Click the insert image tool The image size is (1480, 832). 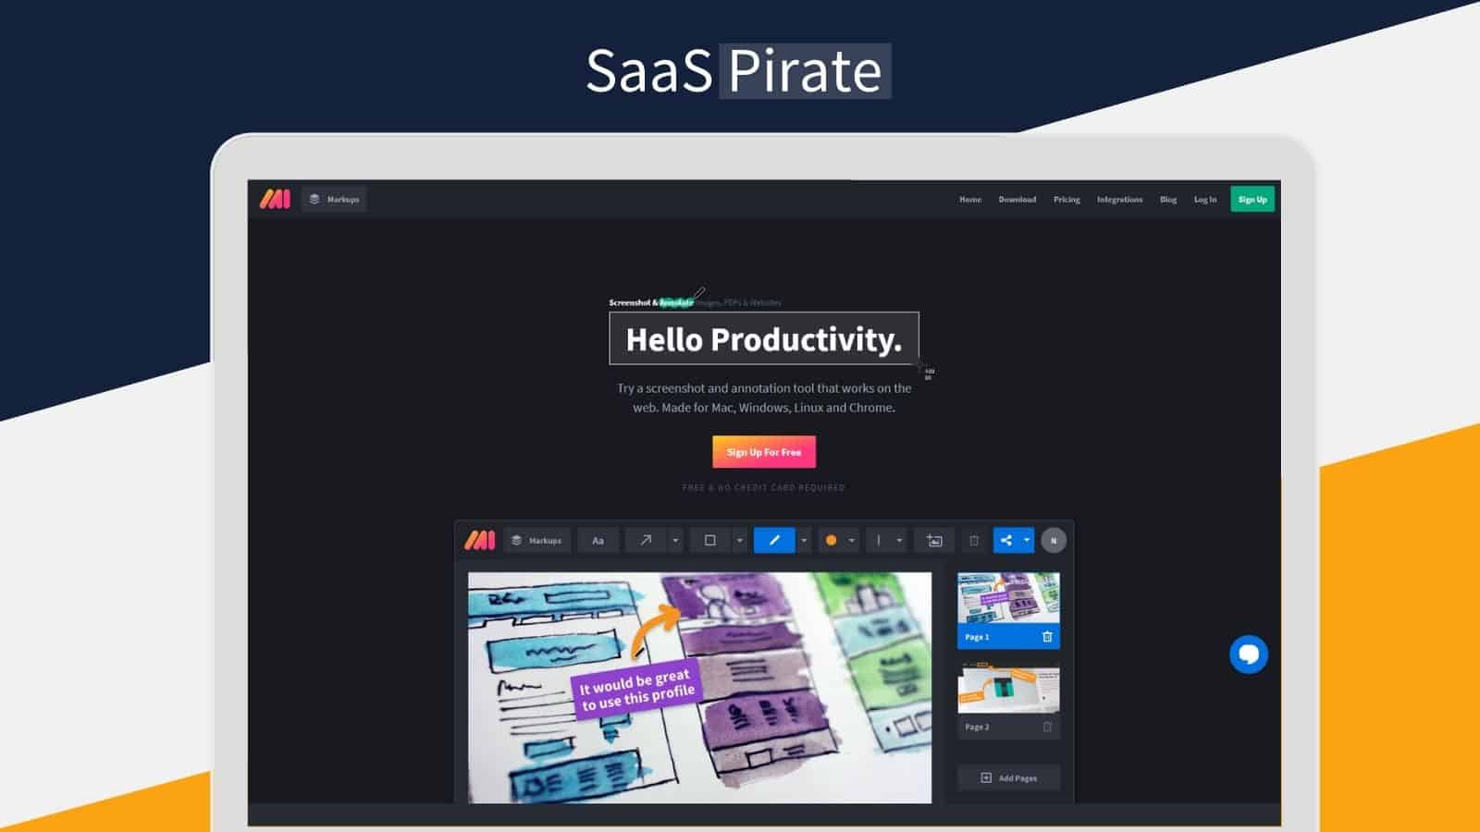934,540
